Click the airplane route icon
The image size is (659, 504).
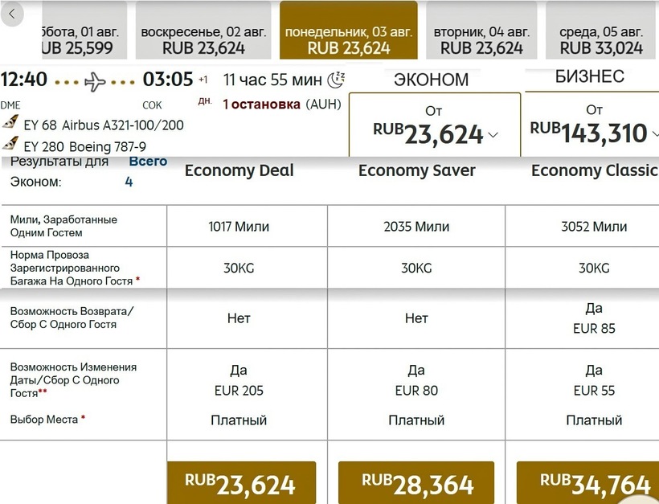point(95,81)
